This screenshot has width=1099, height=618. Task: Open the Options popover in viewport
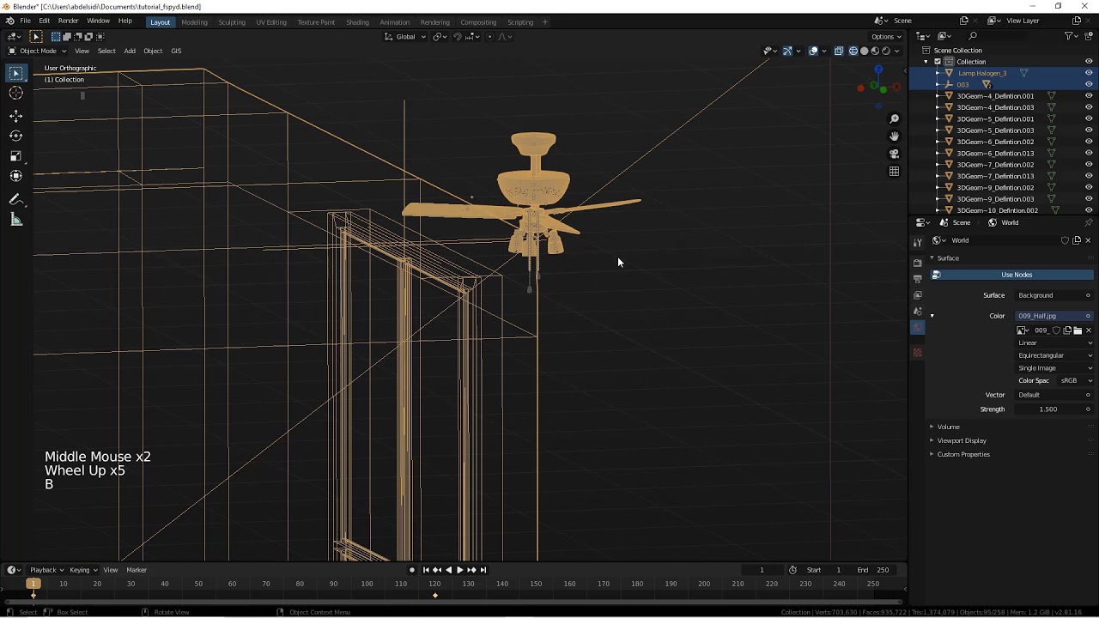tap(887, 37)
